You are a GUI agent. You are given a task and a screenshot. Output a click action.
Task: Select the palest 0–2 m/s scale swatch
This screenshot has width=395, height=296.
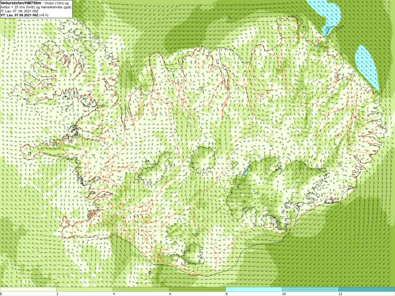pyautogui.click(x=28, y=290)
